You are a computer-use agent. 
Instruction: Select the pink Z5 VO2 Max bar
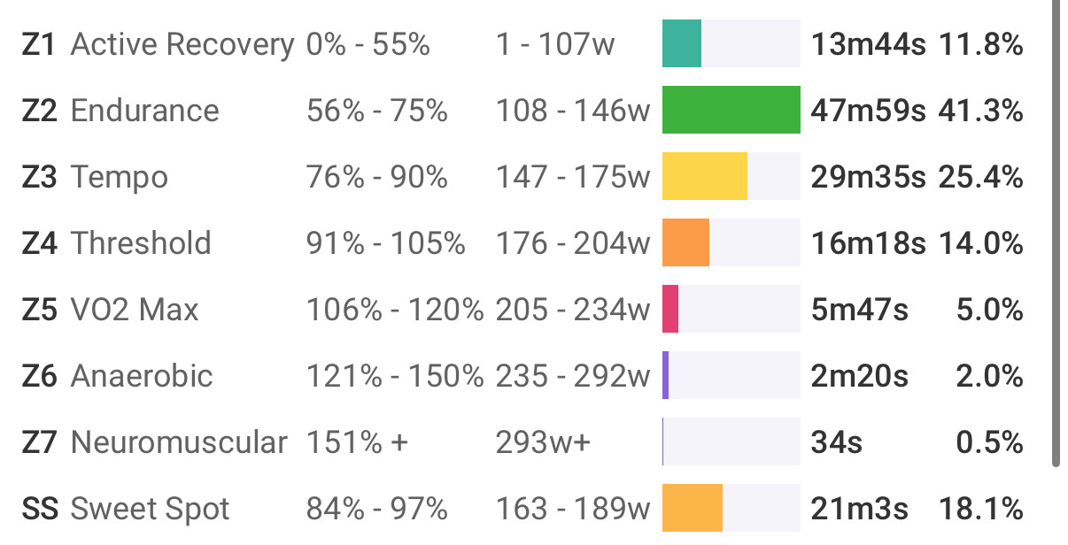click(670, 309)
